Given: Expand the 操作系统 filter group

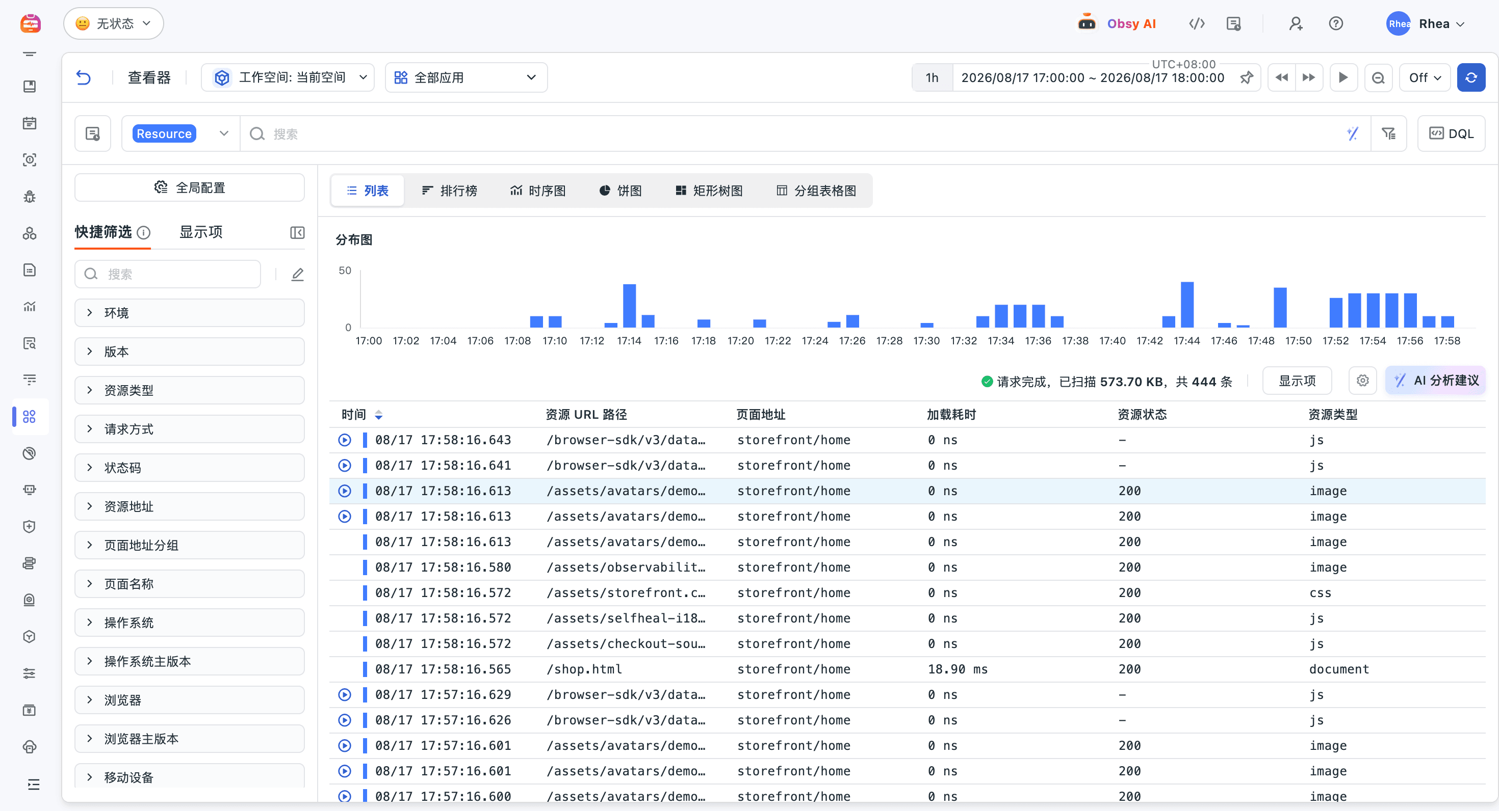Looking at the screenshot, I should tap(190, 623).
